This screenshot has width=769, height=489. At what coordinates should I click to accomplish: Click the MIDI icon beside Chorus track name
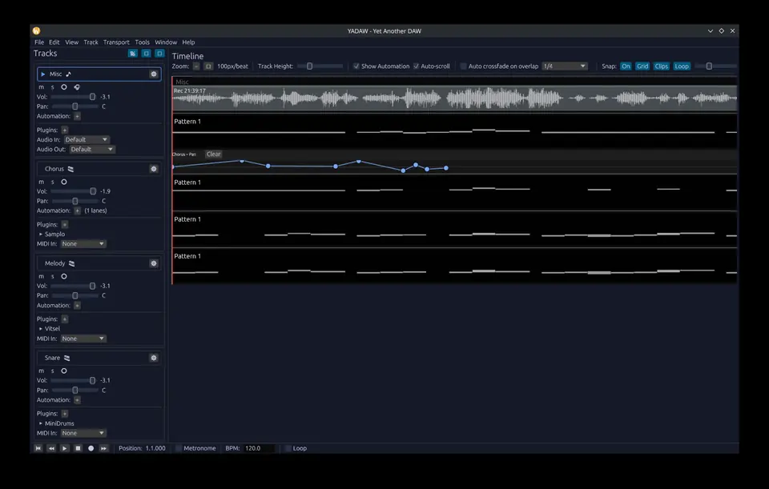point(70,169)
